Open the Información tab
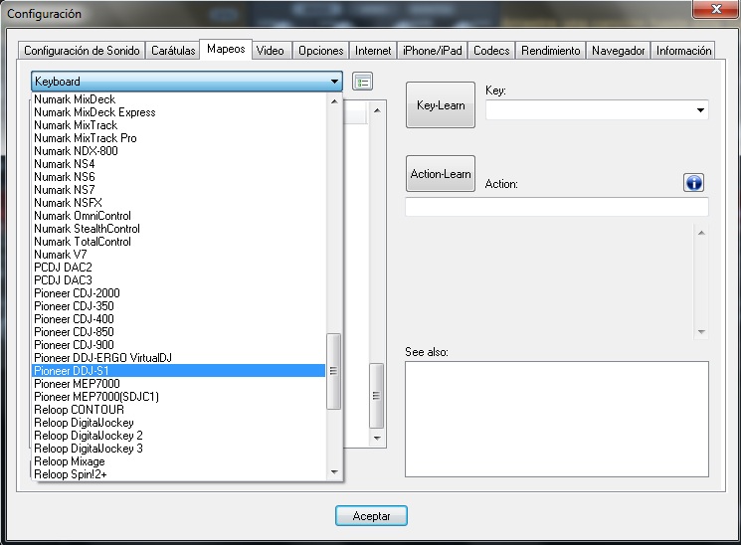This screenshot has width=741, height=545. [683, 51]
